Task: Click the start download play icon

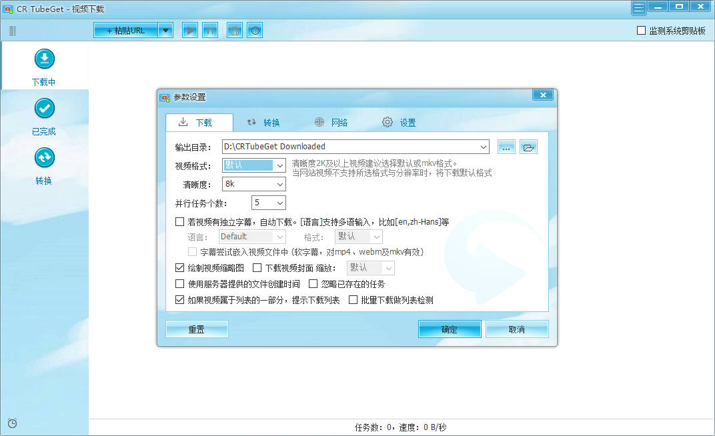Action: click(x=189, y=31)
